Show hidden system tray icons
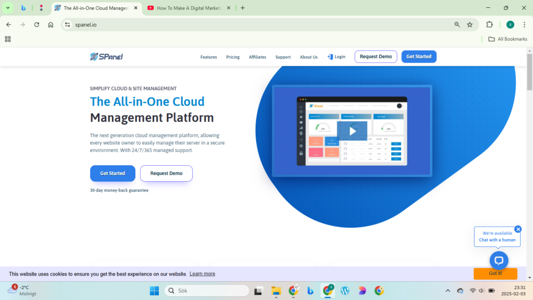This screenshot has width=533, height=300. (448, 291)
